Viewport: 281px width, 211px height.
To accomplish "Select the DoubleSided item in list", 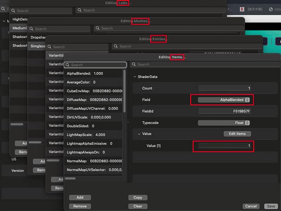I will (x=81, y=126).
